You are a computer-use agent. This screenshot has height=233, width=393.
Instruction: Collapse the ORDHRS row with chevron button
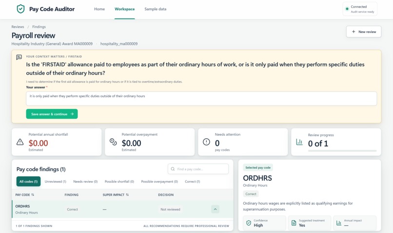215,209
